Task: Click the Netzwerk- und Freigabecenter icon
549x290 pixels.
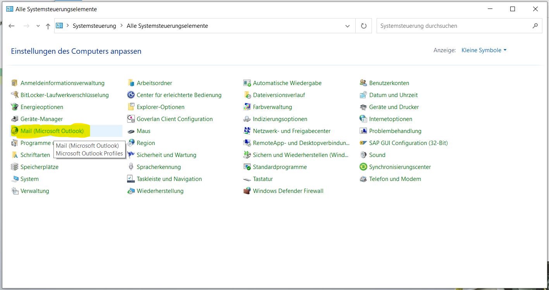Action: 247,131
